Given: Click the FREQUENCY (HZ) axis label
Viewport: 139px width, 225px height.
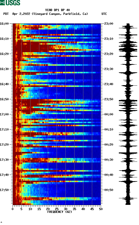Looking at the screenshot, I should click(x=59, y=212).
